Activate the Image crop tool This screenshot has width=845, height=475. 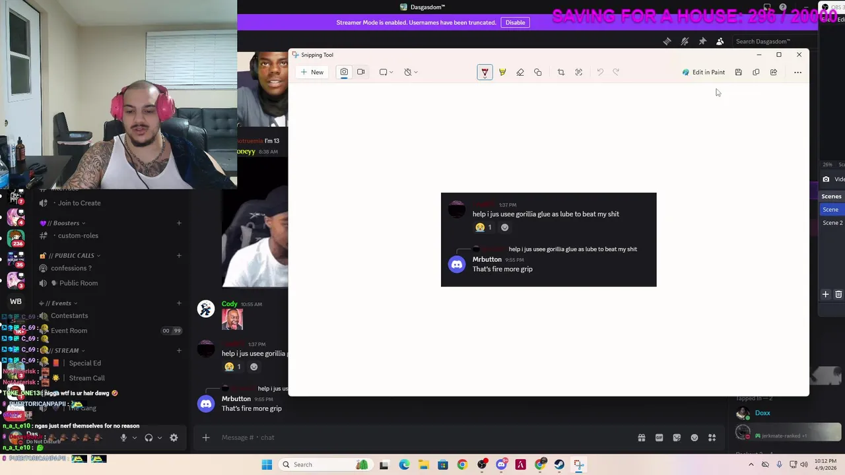pos(561,72)
